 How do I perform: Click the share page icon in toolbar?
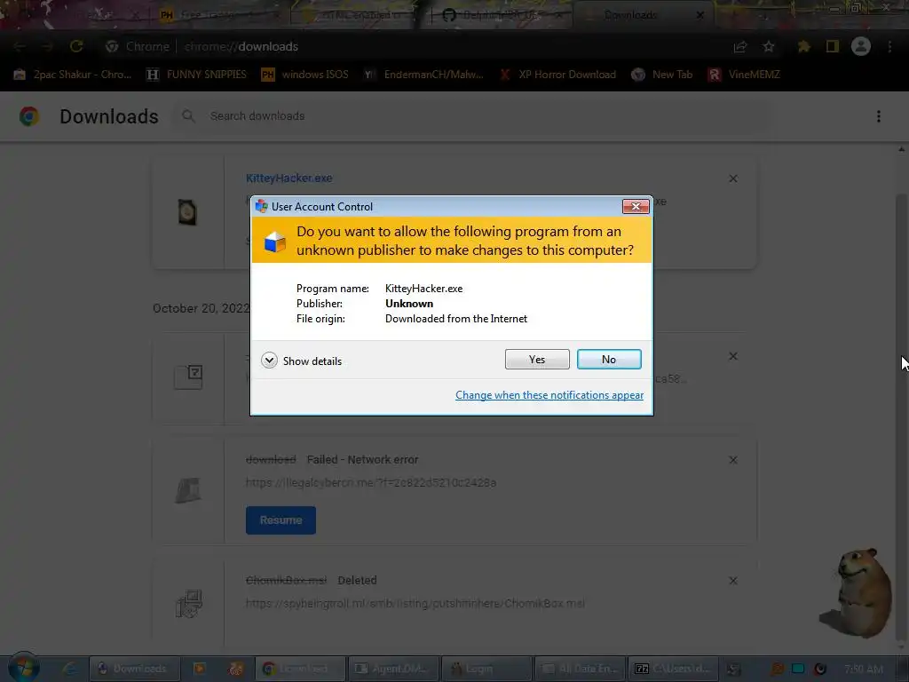pyautogui.click(x=739, y=46)
